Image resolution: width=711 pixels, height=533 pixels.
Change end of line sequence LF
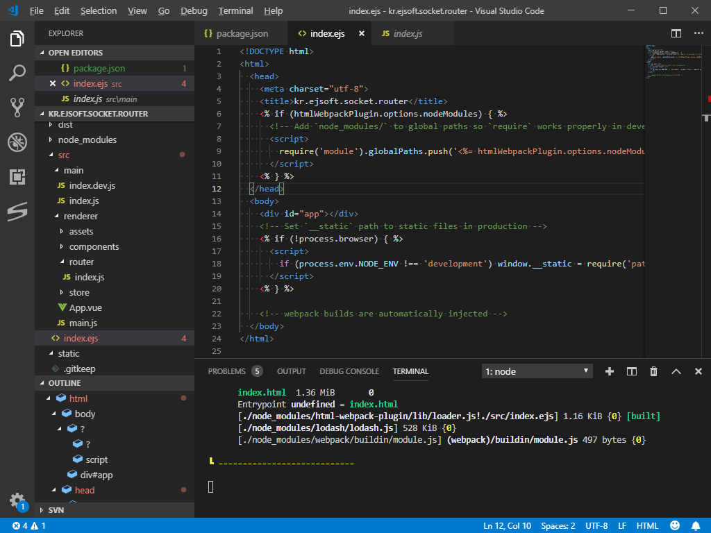pyautogui.click(x=622, y=526)
